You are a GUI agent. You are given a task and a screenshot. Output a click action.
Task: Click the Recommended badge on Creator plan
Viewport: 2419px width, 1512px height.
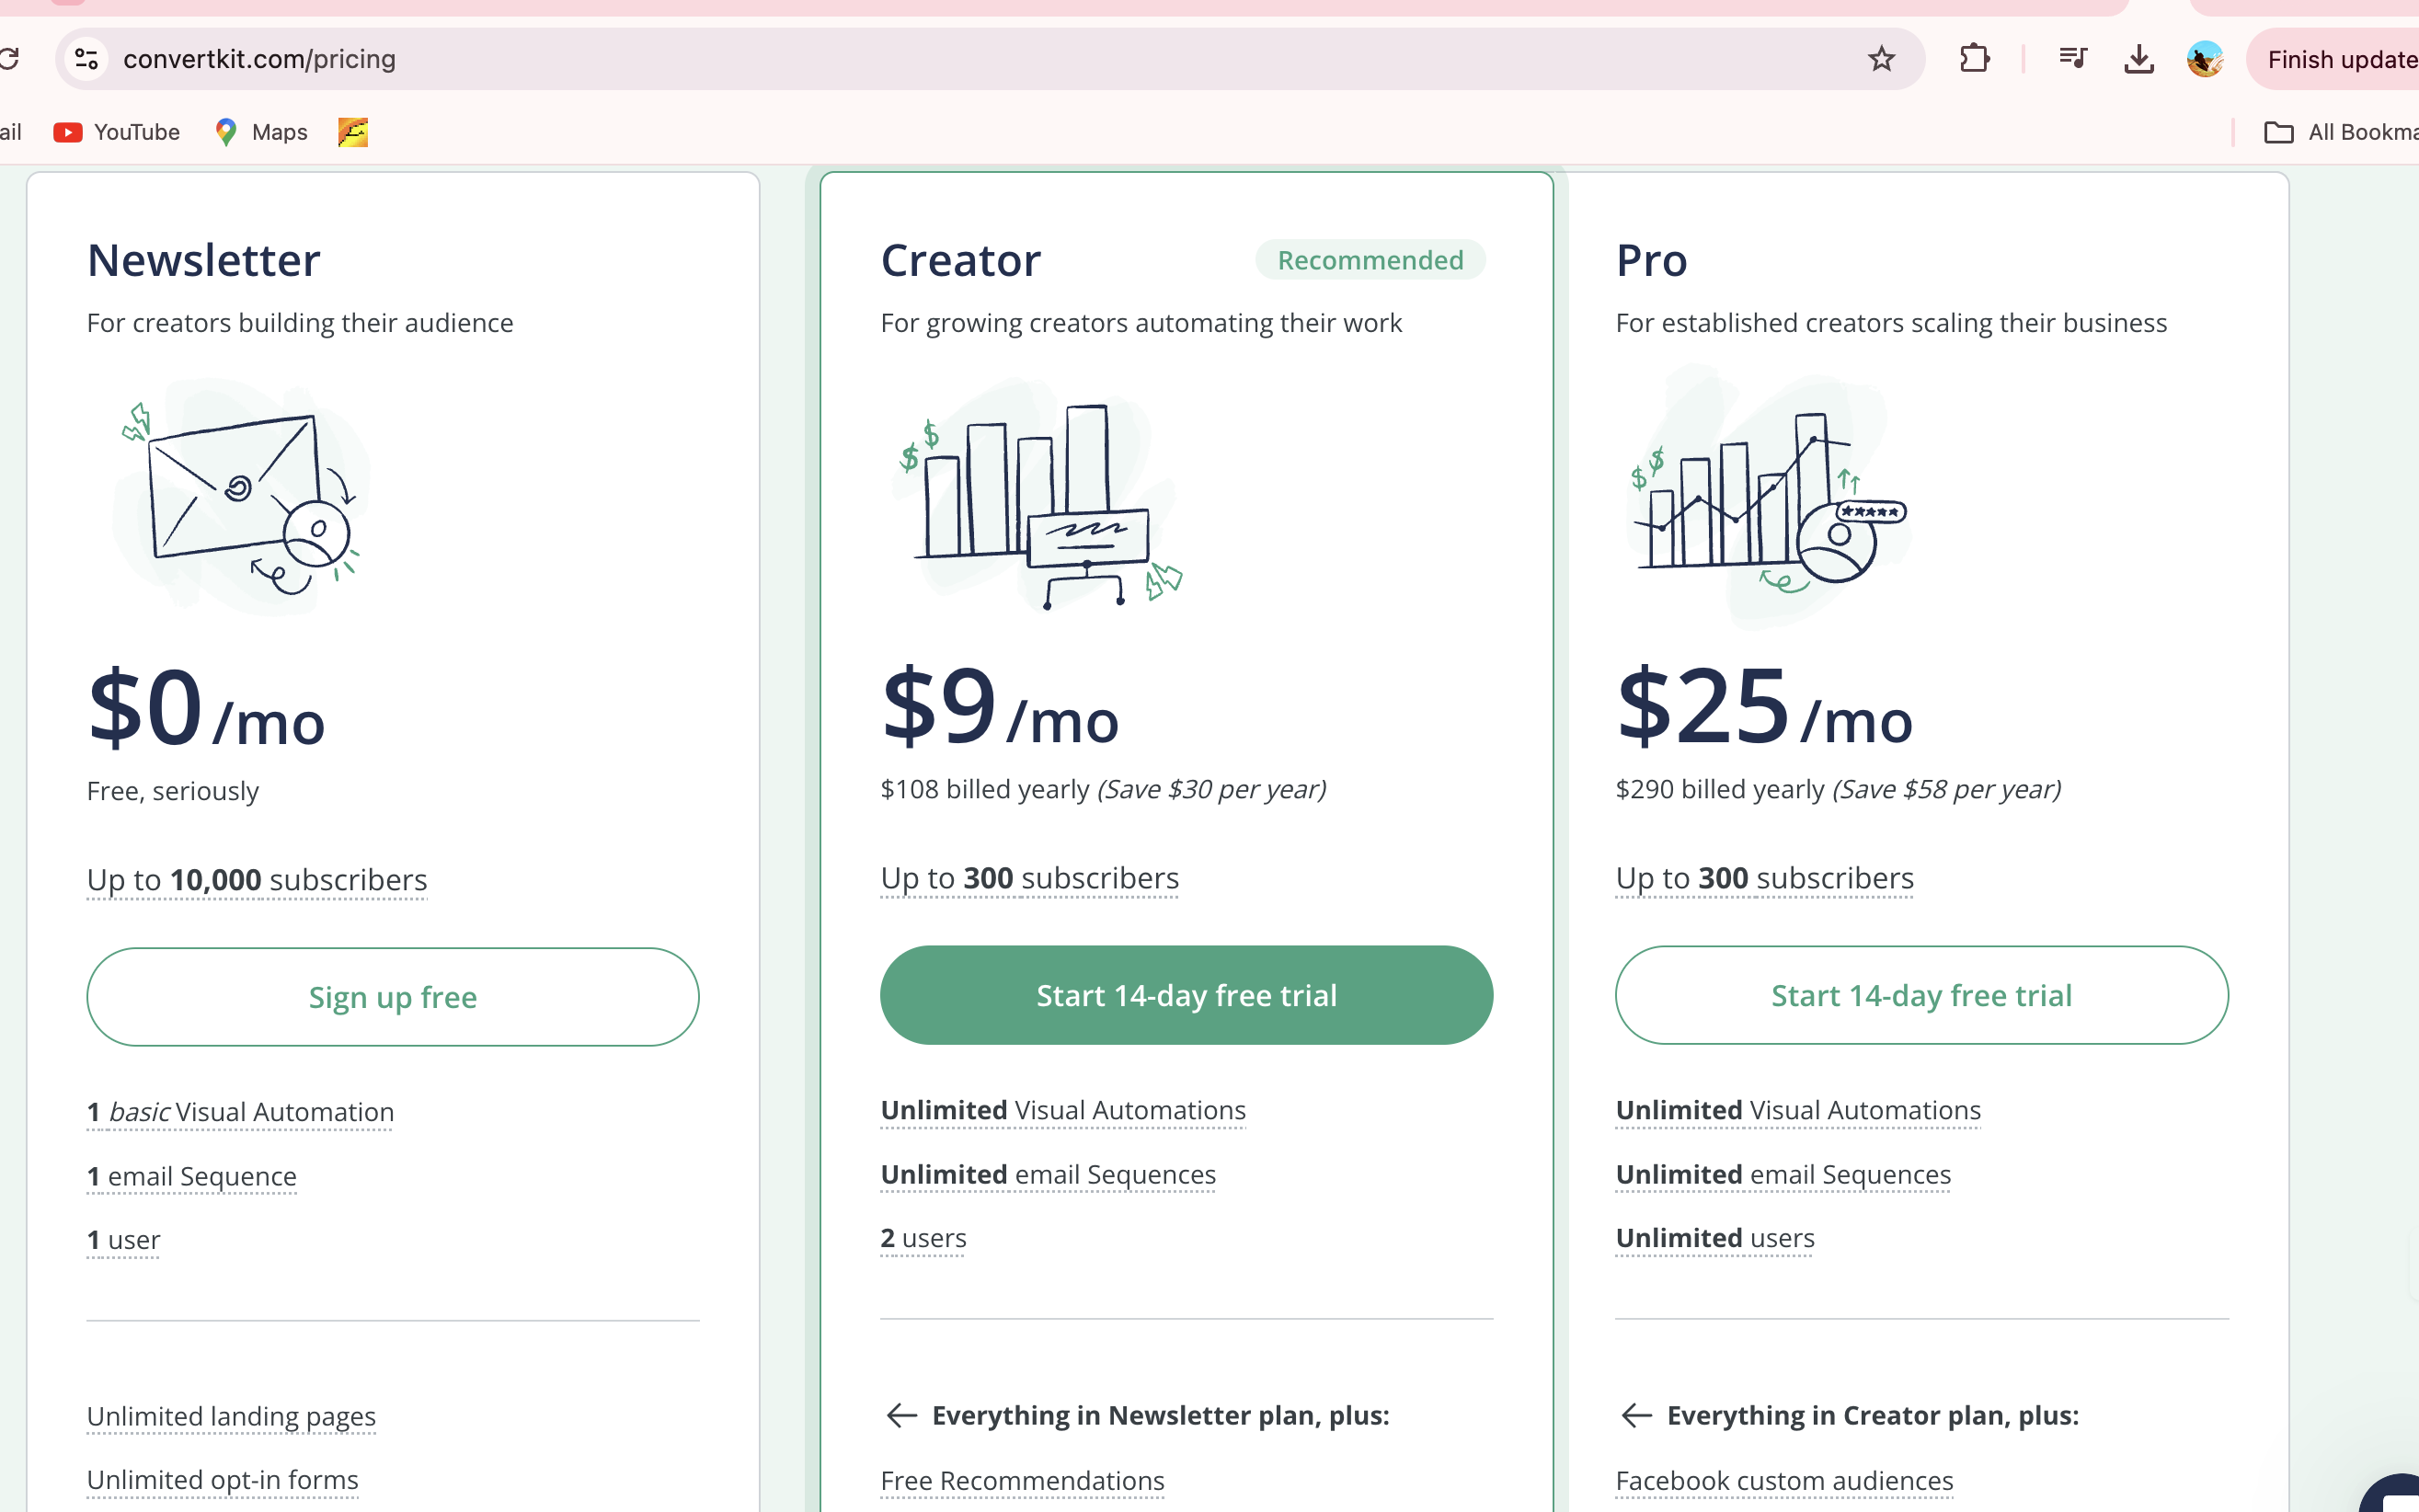[1370, 260]
